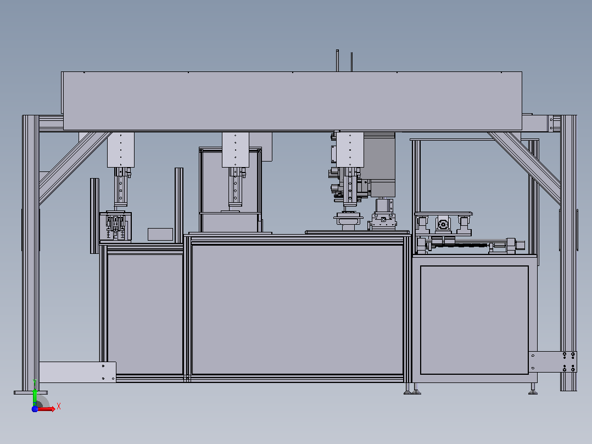Select the right diagonal frame brace
The width and height of the screenshot is (592, 444).
524,168
